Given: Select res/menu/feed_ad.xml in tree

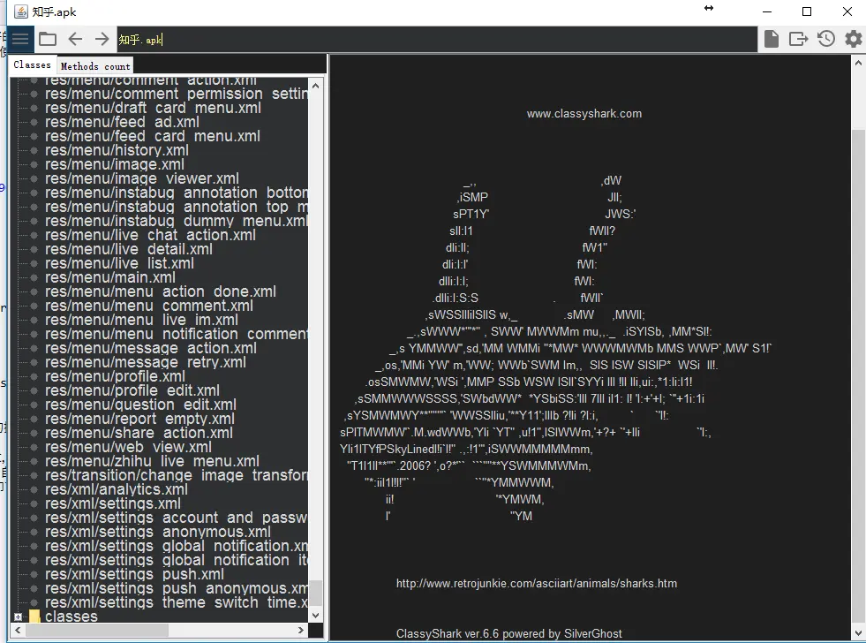Looking at the screenshot, I should click(122, 122).
